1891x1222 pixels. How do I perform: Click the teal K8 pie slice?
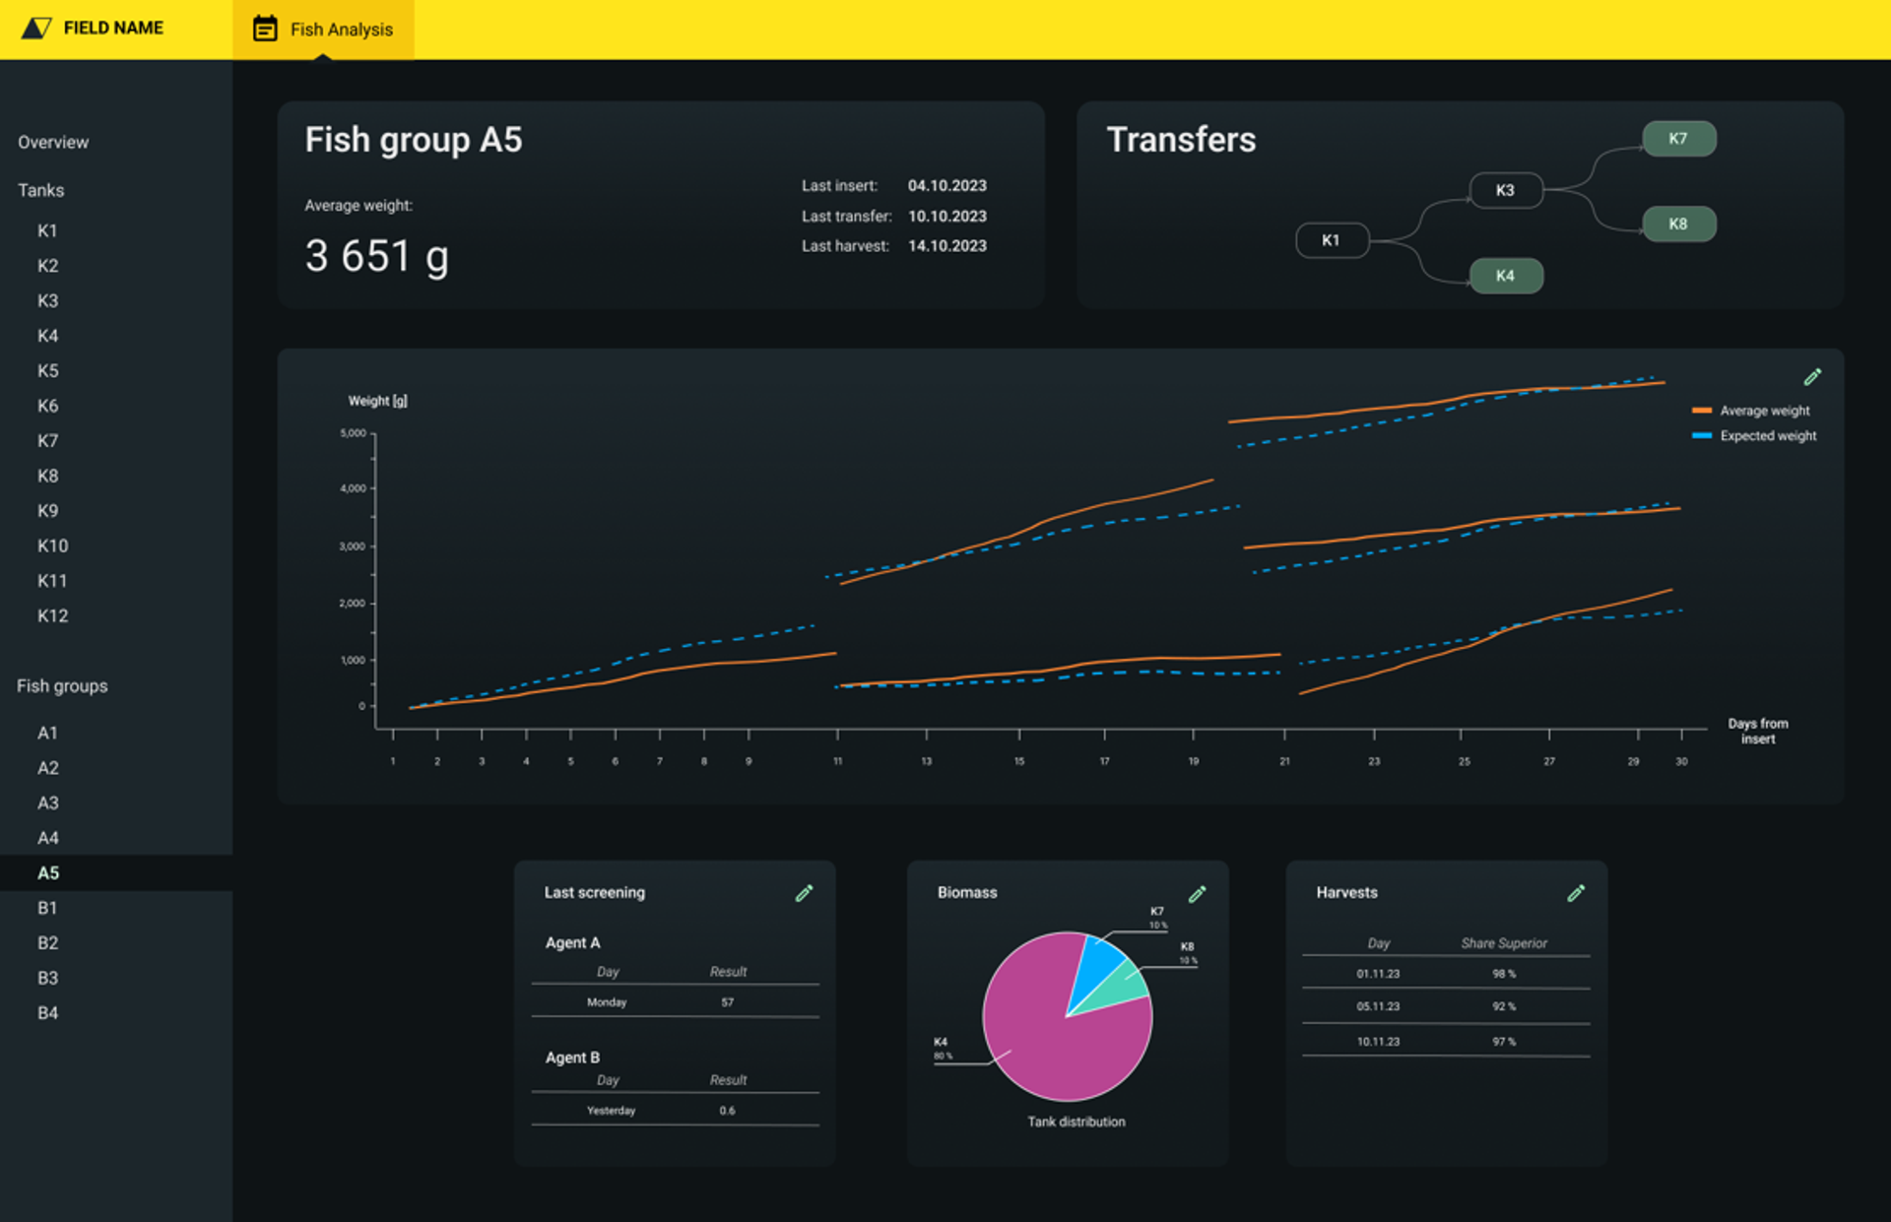(1123, 990)
